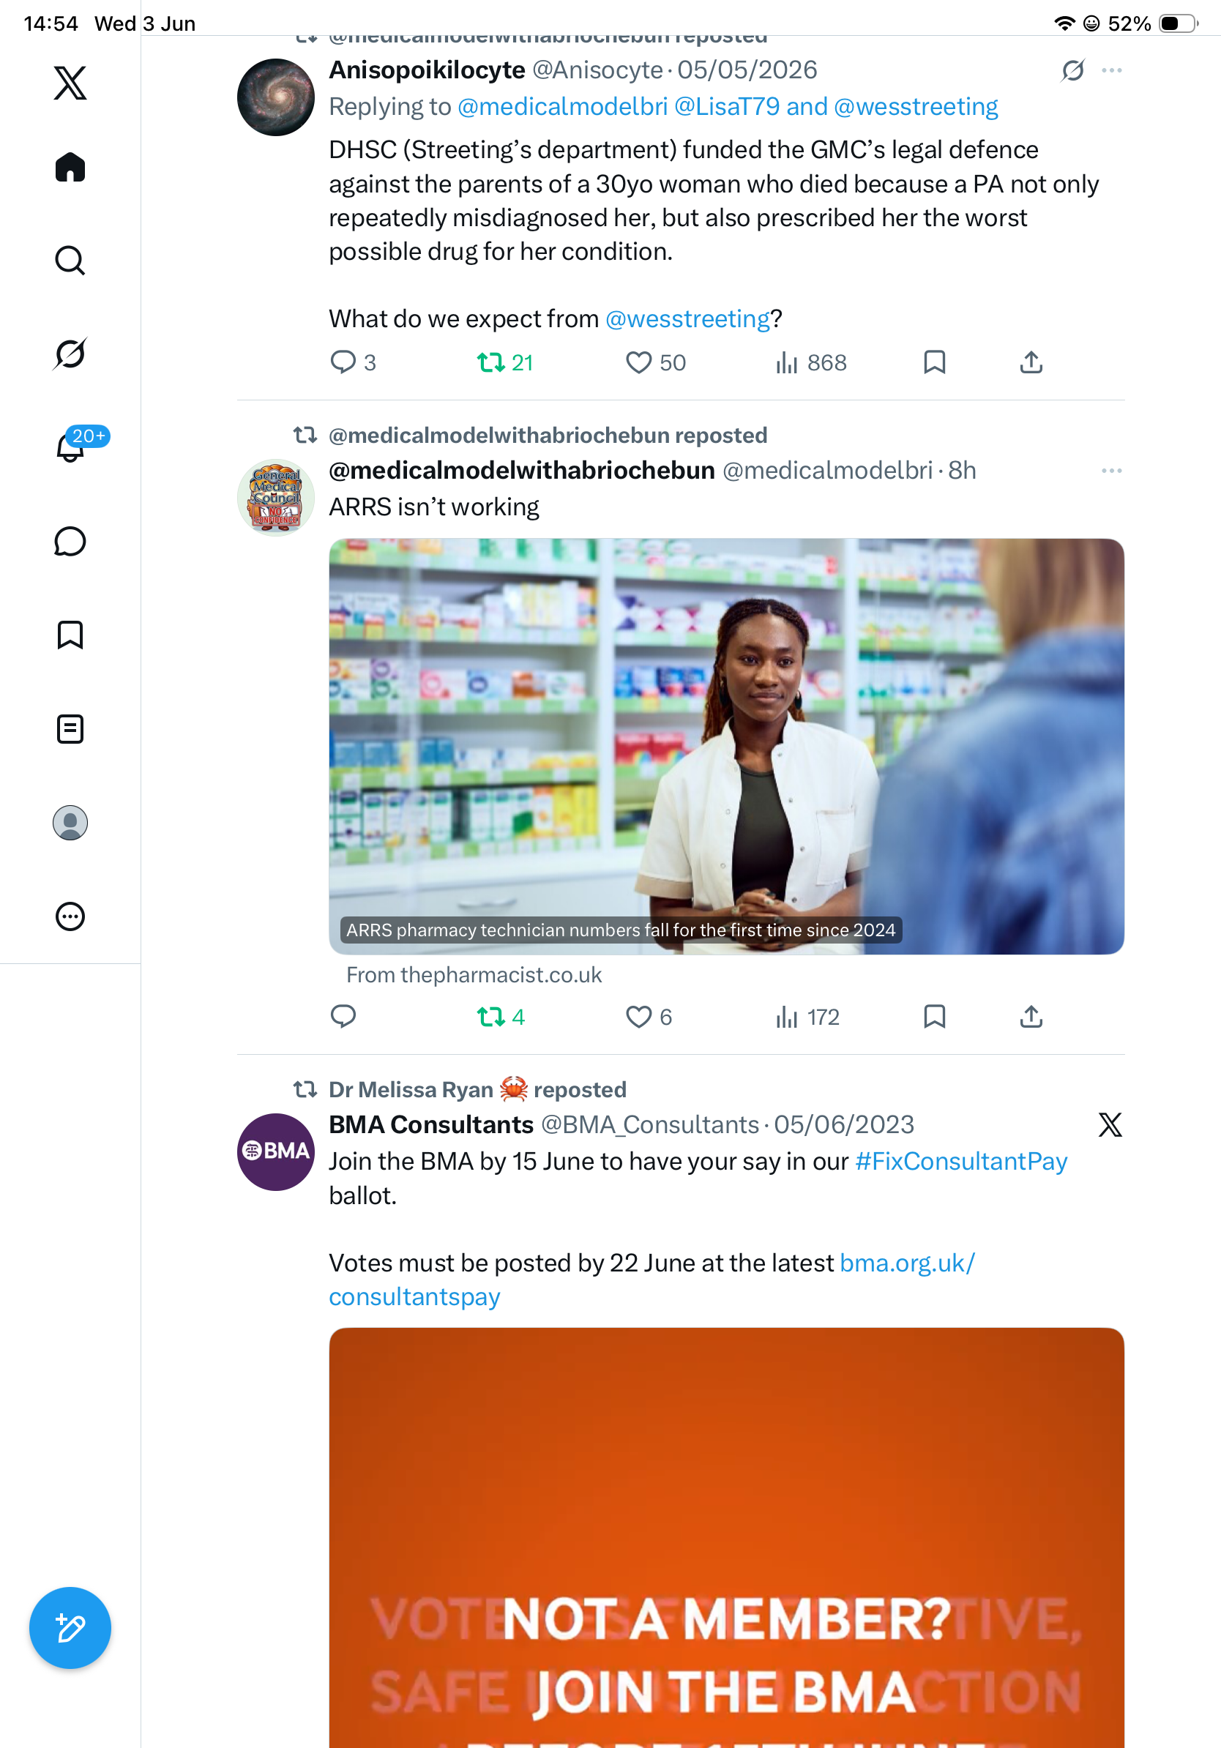Viewport: 1221px width, 1748px height.
Task: Share the ARRS isn't working post
Action: pos(1031,1016)
